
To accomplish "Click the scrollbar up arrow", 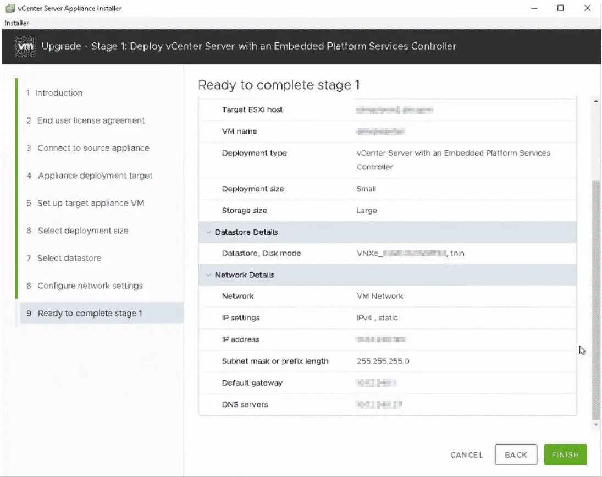I will coord(595,101).
